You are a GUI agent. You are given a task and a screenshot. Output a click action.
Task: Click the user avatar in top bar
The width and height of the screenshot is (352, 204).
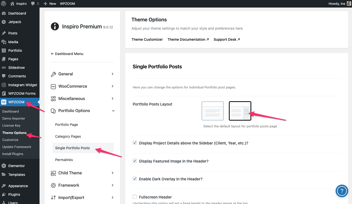pyautogui.click(x=349, y=4)
